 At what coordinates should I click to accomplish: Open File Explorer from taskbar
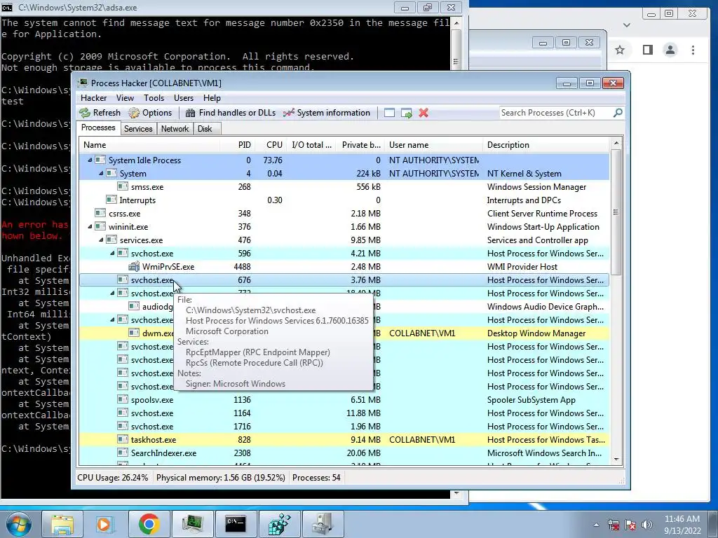(x=62, y=524)
